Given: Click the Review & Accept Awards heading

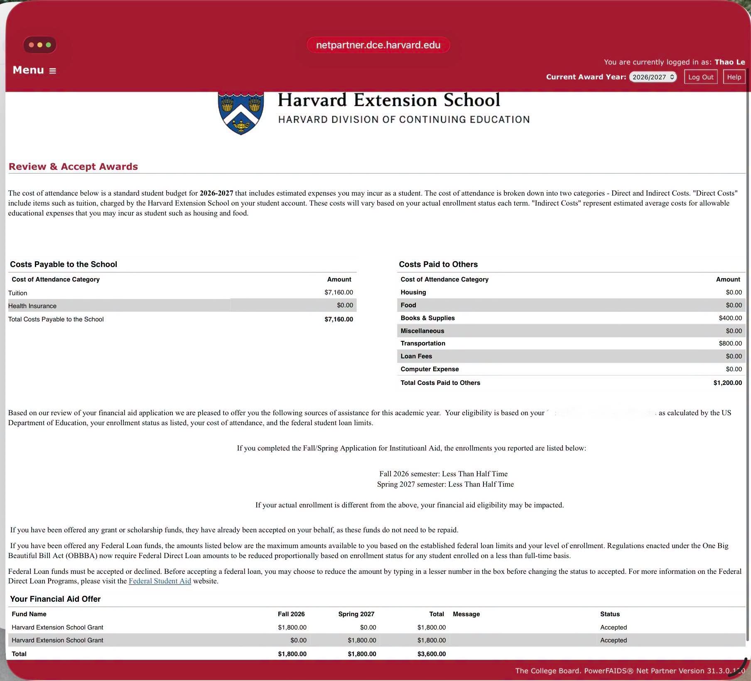Looking at the screenshot, I should [73, 167].
